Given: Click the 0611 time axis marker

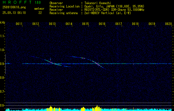Looking at the screenshot, I should click(19, 24).
